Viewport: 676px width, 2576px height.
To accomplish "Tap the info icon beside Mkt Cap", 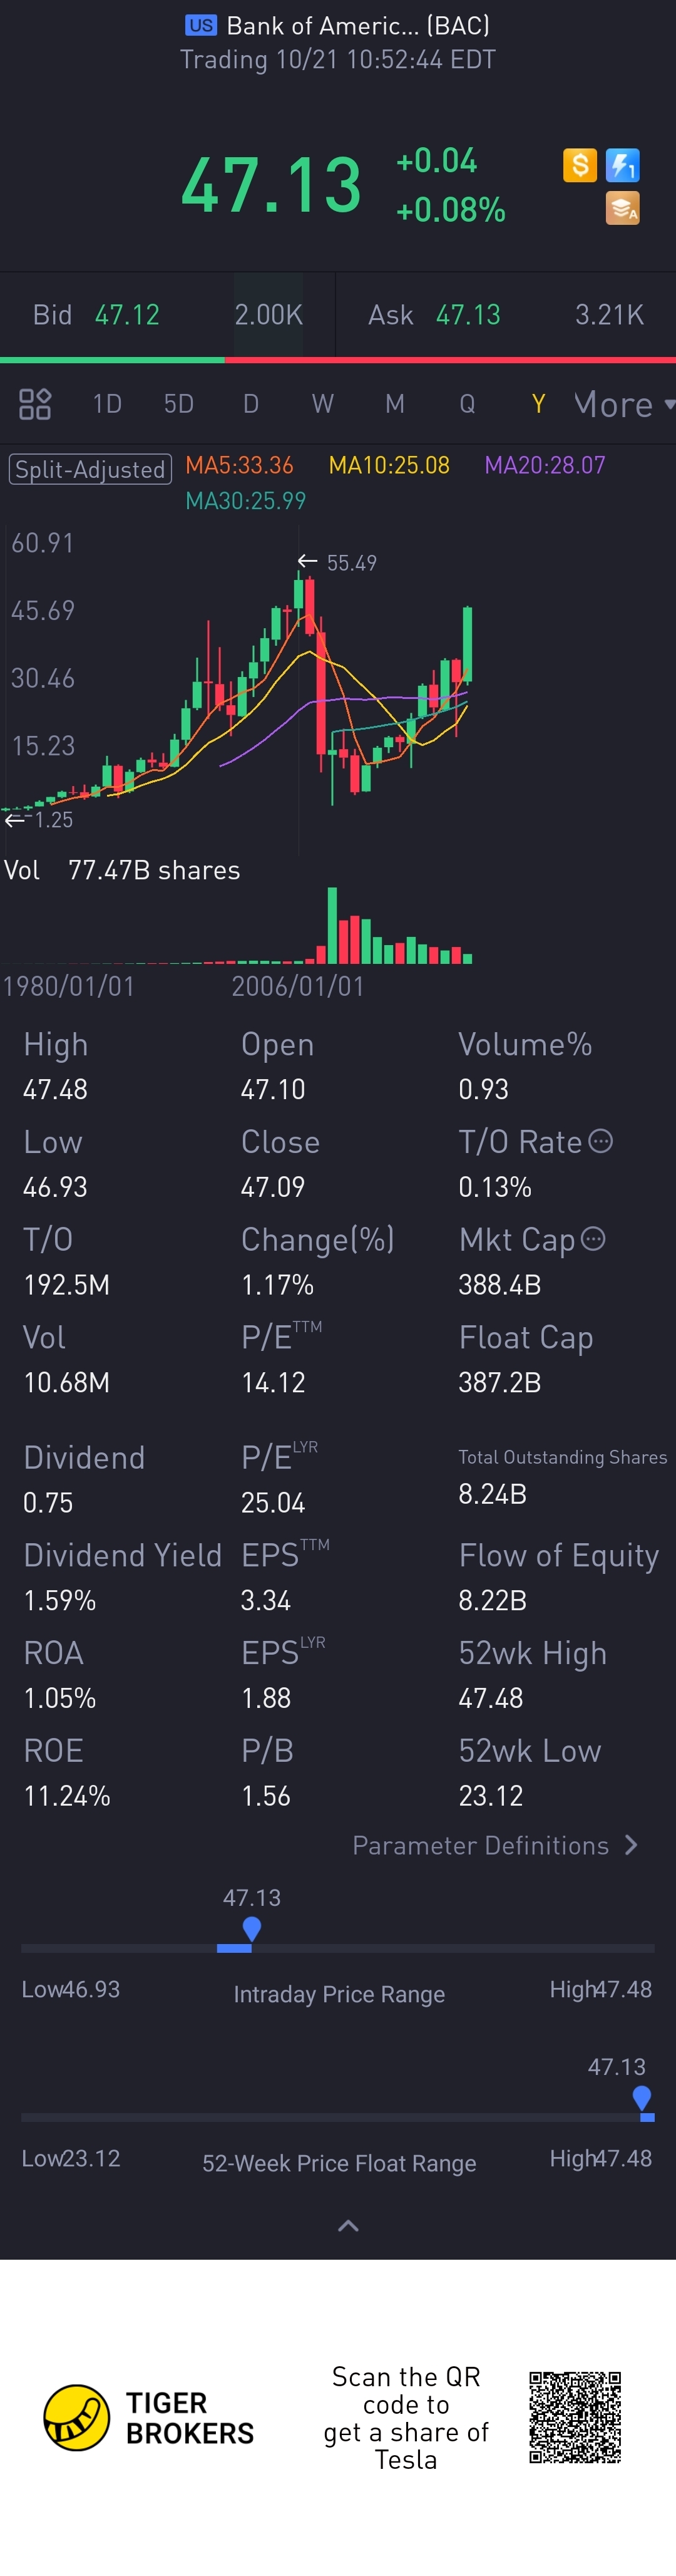I will coord(593,1239).
